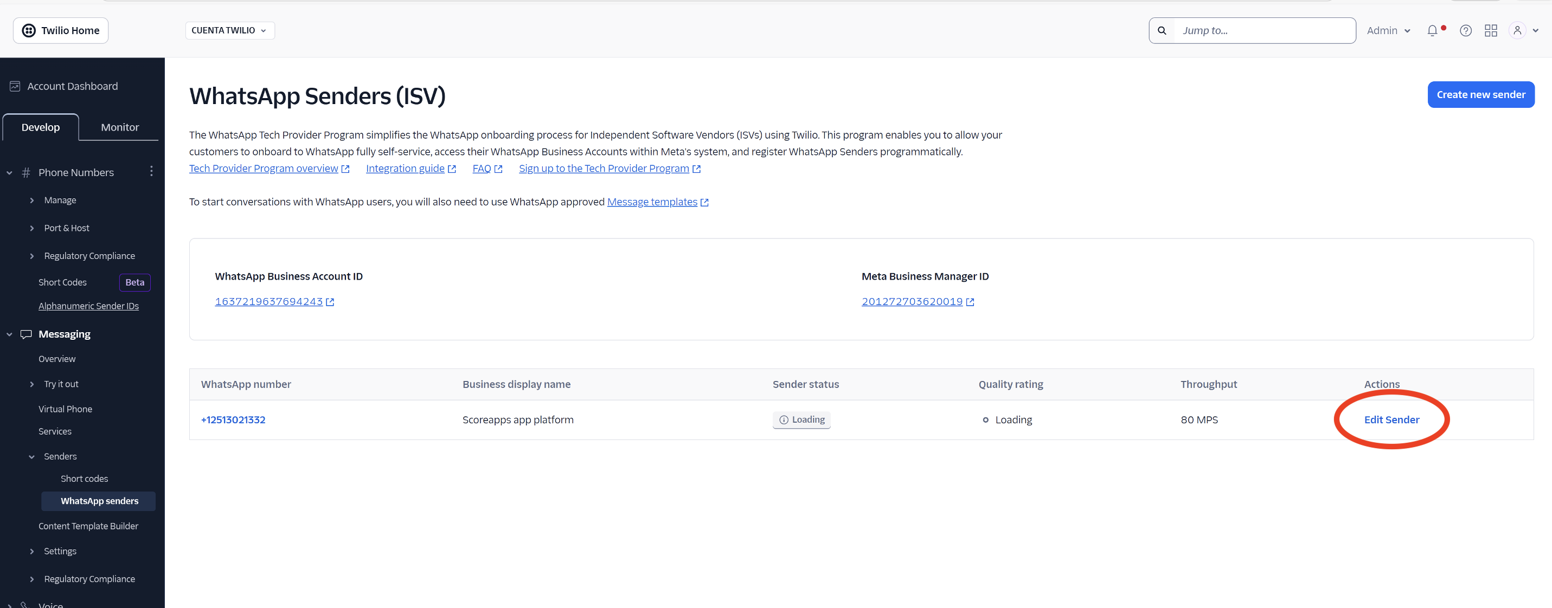
Task: Switch to the Monitor tab
Action: [x=119, y=127]
